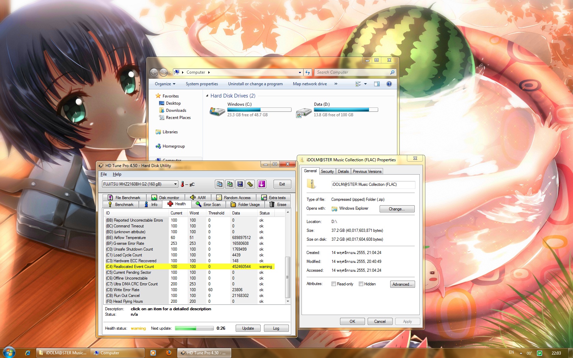Click the Favorites star icon in navigation pane
Screen dimensions: 573x358
tap(158, 96)
